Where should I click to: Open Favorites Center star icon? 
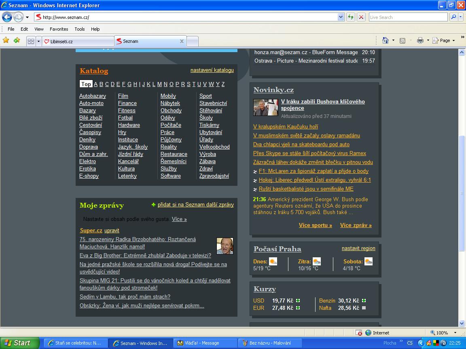pyautogui.click(x=6, y=40)
